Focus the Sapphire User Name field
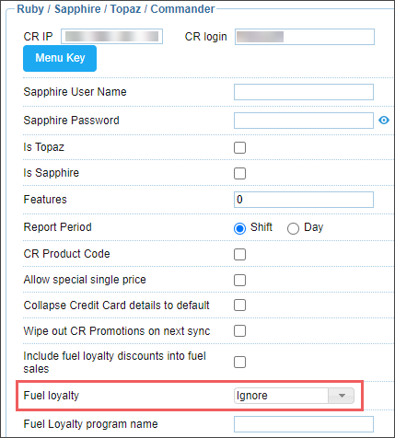 [x=304, y=92]
